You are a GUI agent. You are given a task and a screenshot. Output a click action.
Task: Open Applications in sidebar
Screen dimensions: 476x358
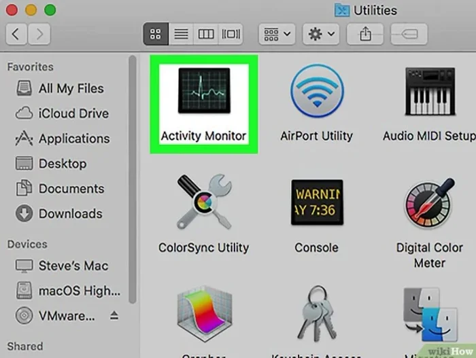[63, 139]
